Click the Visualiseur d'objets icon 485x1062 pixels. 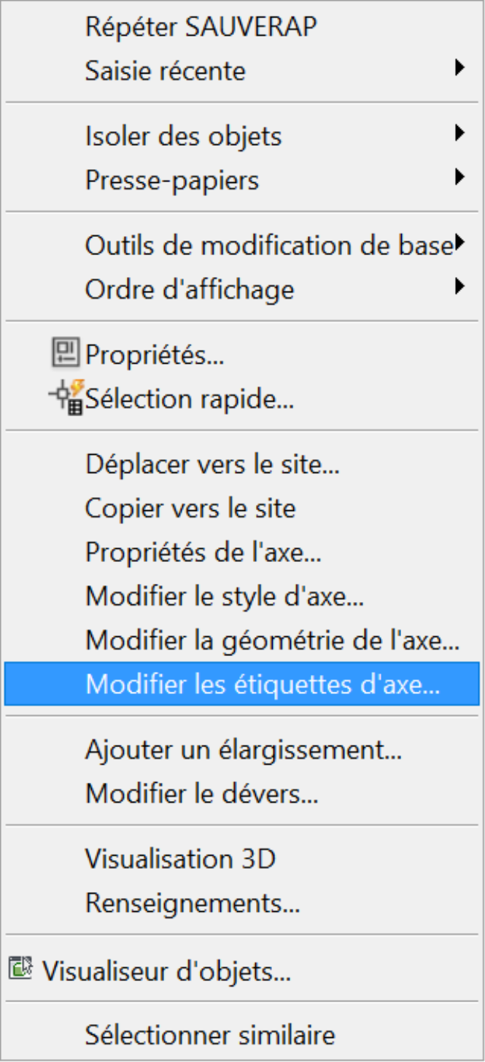click(x=21, y=969)
